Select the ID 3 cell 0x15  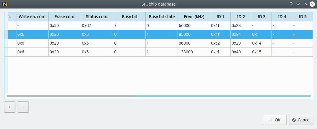[x=261, y=52]
